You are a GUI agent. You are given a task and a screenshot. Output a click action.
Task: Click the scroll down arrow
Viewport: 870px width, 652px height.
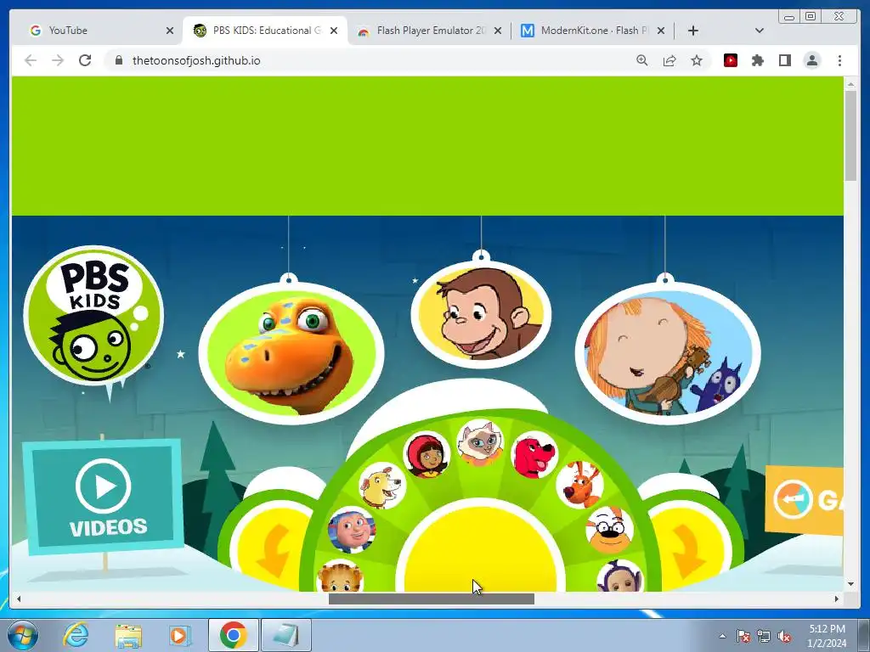tap(850, 584)
